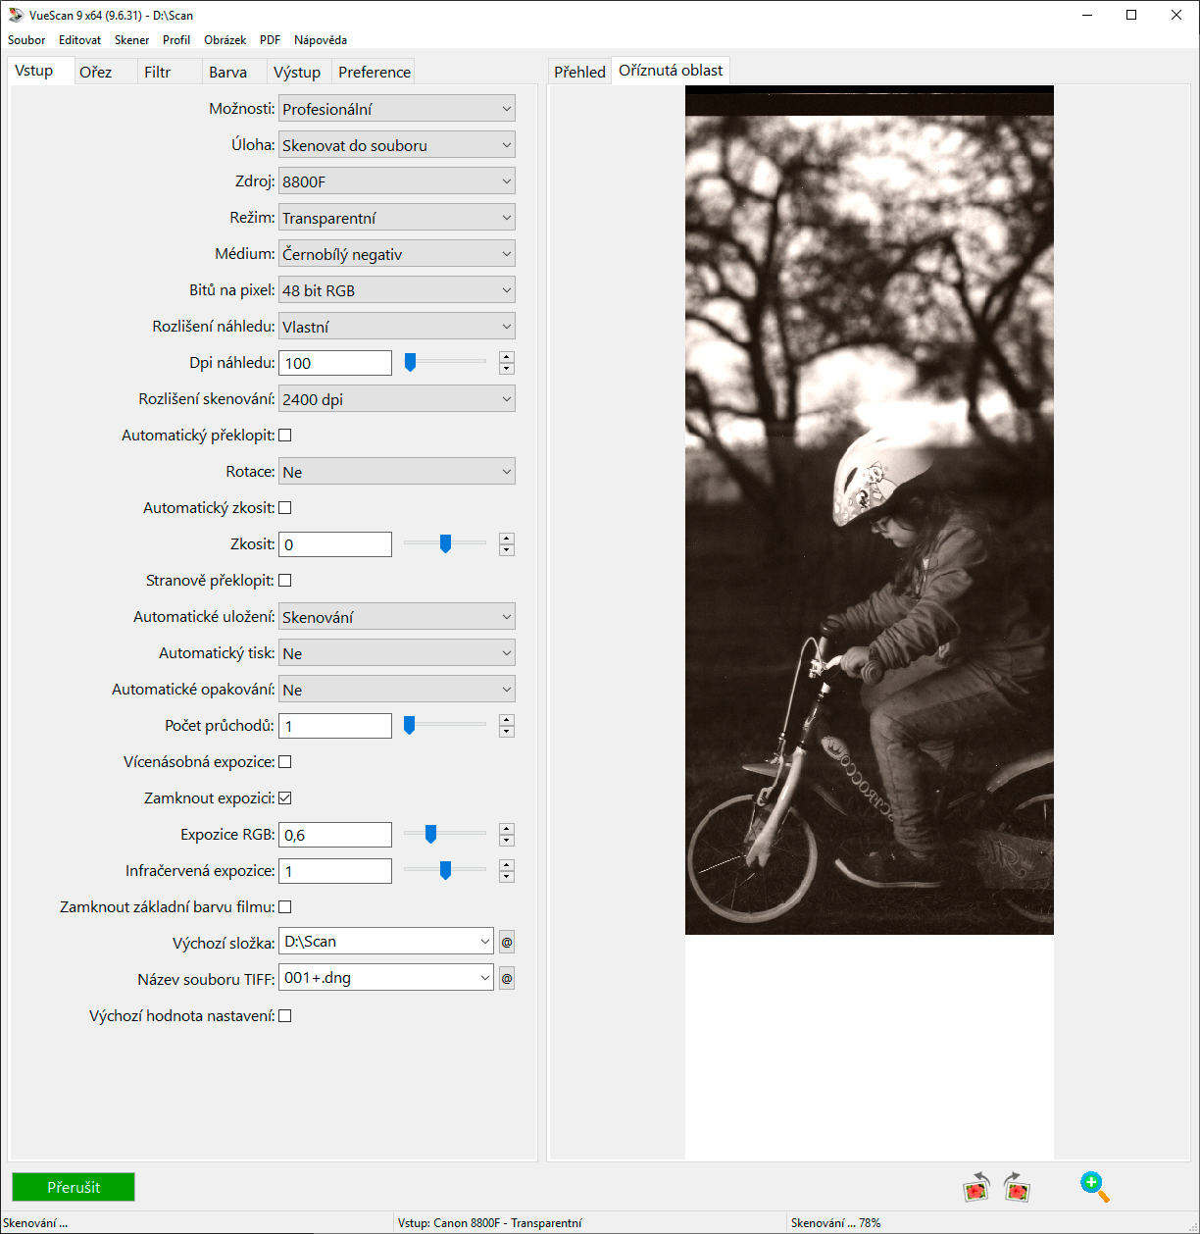
Task: Click the VueScan application icon in title bar
Action: (x=16, y=15)
